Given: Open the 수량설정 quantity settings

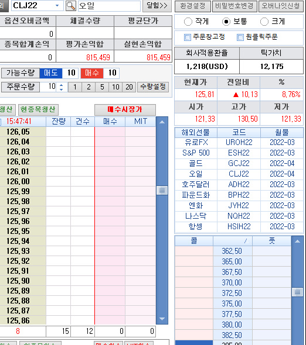Looking at the screenshot, I should click(153, 87).
